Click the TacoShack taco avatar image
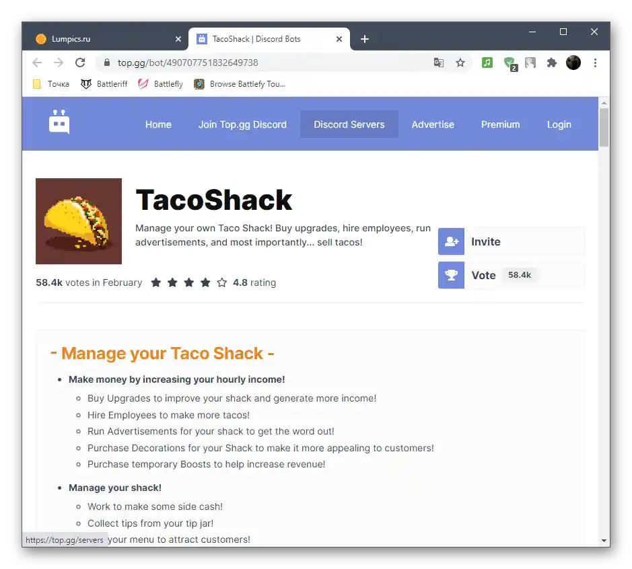This screenshot has height=569, width=632. click(79, 221)
